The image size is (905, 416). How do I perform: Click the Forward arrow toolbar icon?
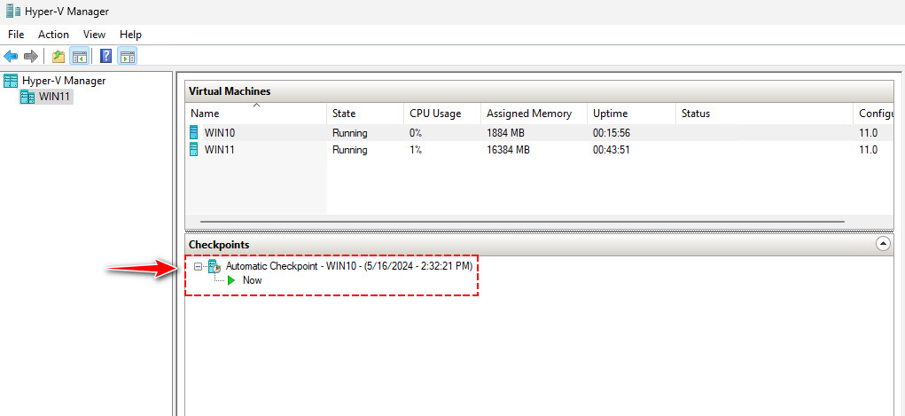[x=31, y=56]
